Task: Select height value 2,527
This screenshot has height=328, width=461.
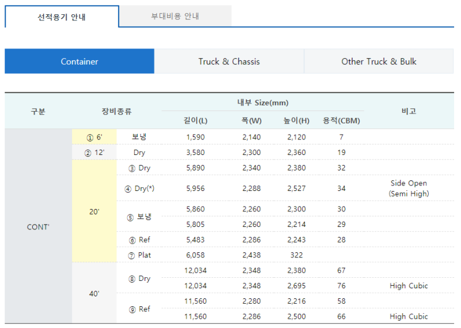Action: tap(297, 188)
